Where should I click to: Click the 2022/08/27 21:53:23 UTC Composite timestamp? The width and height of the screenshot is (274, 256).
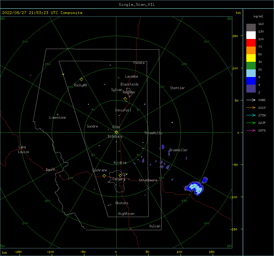(42, 13)
